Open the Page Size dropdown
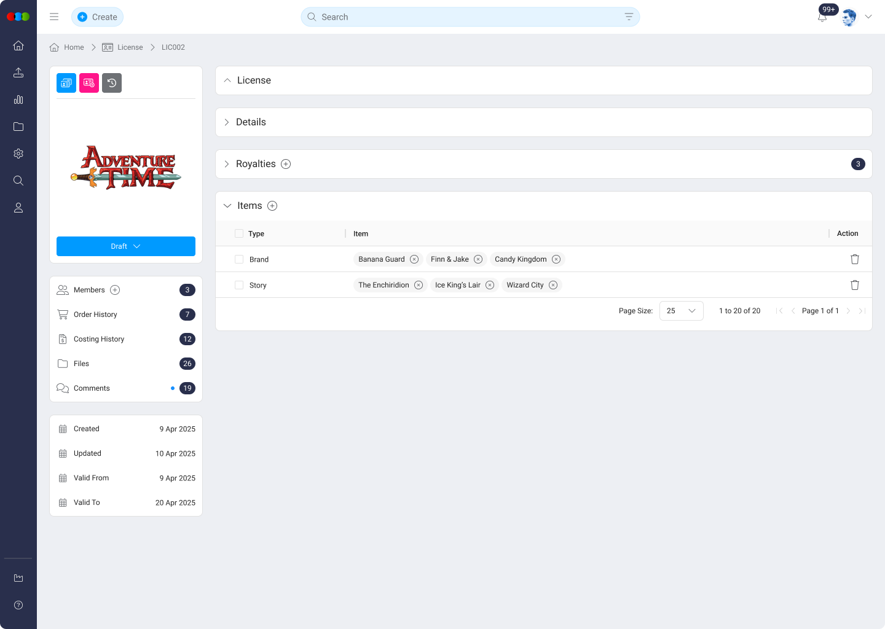The image size is (885, 629). coord(681,311)
